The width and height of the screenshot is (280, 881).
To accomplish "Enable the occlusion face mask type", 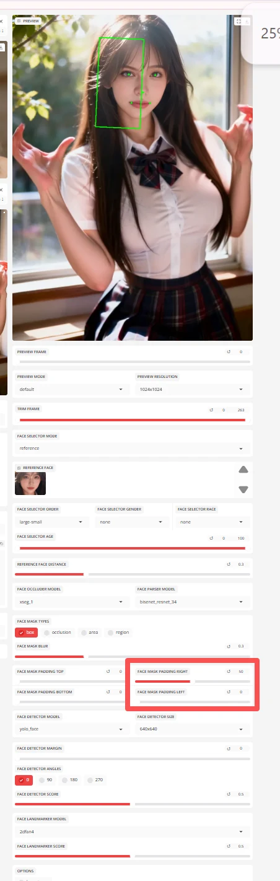I will (57, 633).
